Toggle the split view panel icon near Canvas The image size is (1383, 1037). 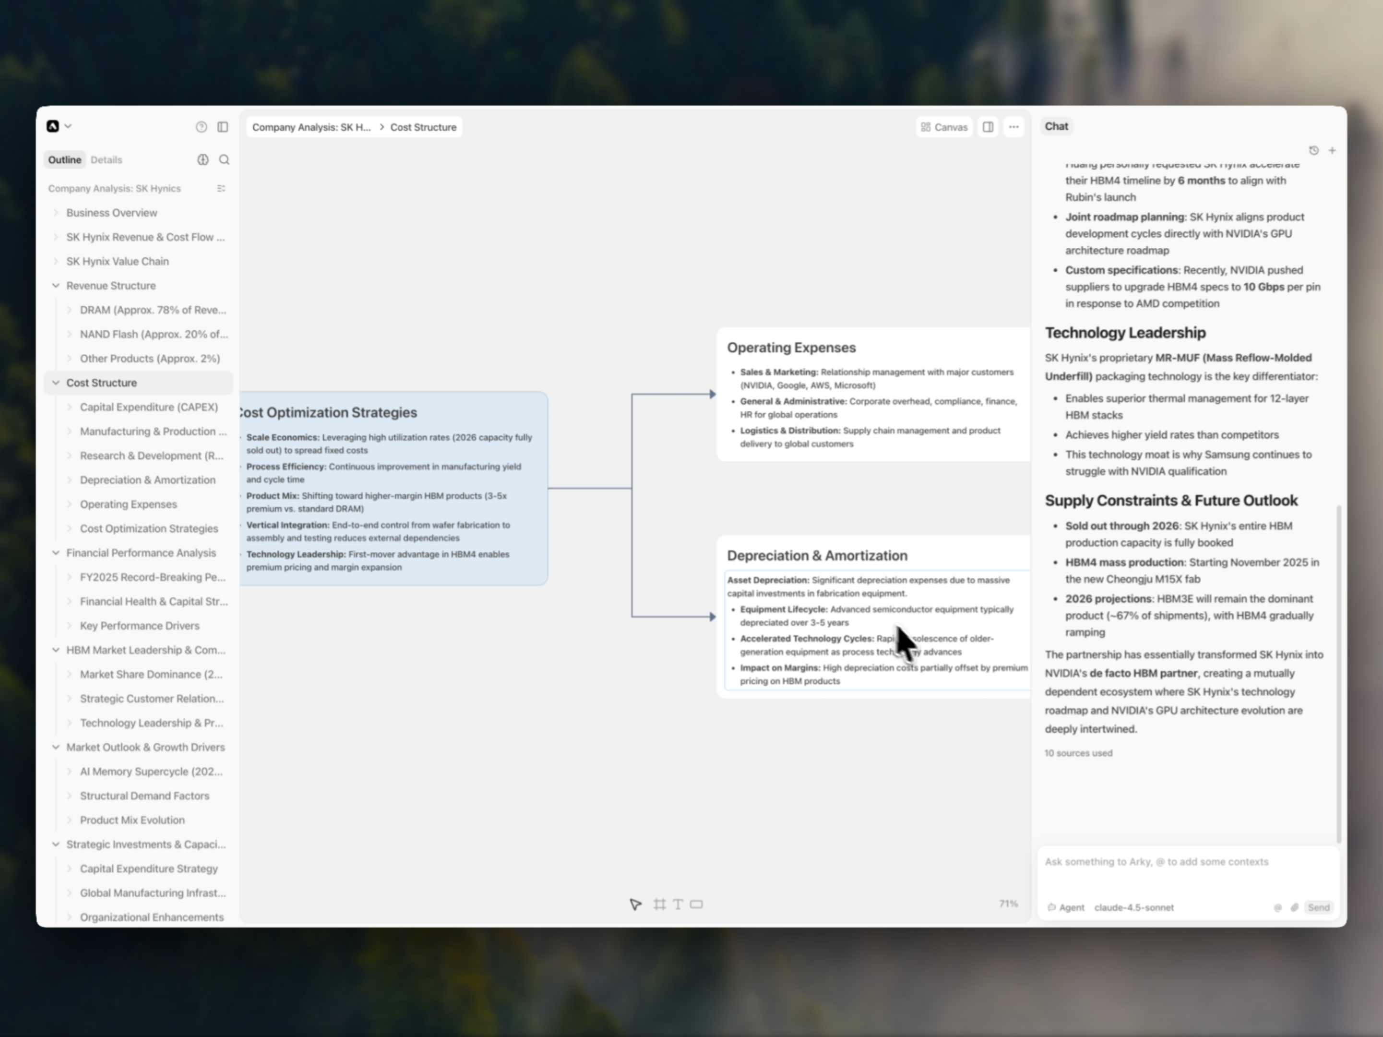pyautogui.click(x=988, y=127)
